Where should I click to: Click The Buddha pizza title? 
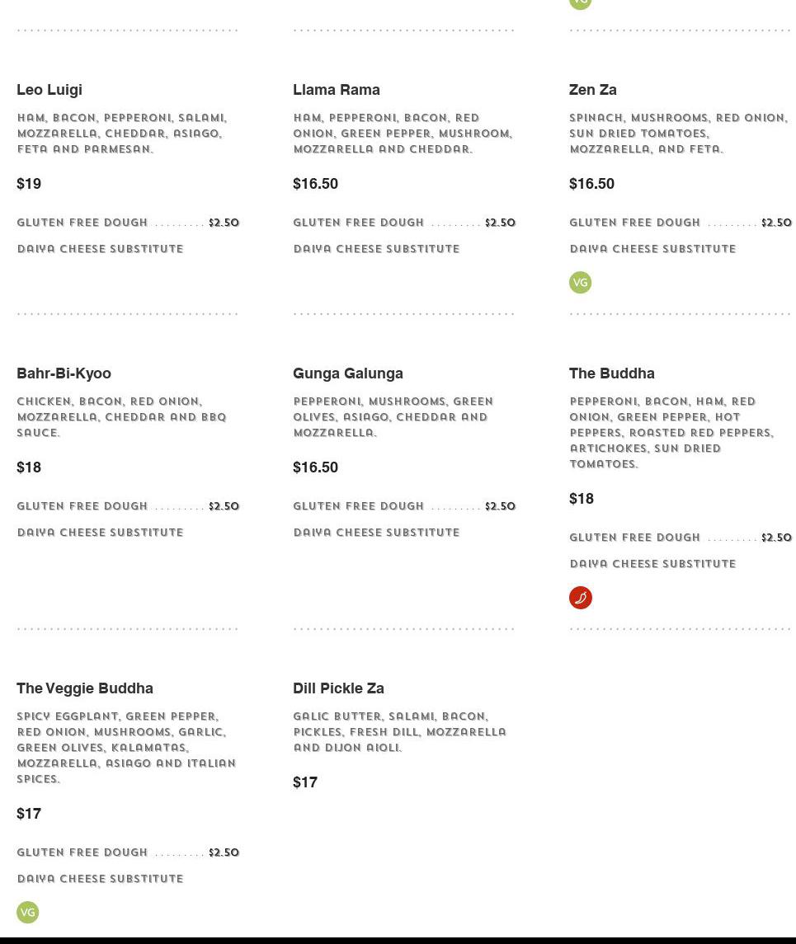pyautogui.click(x=612, y=373)
